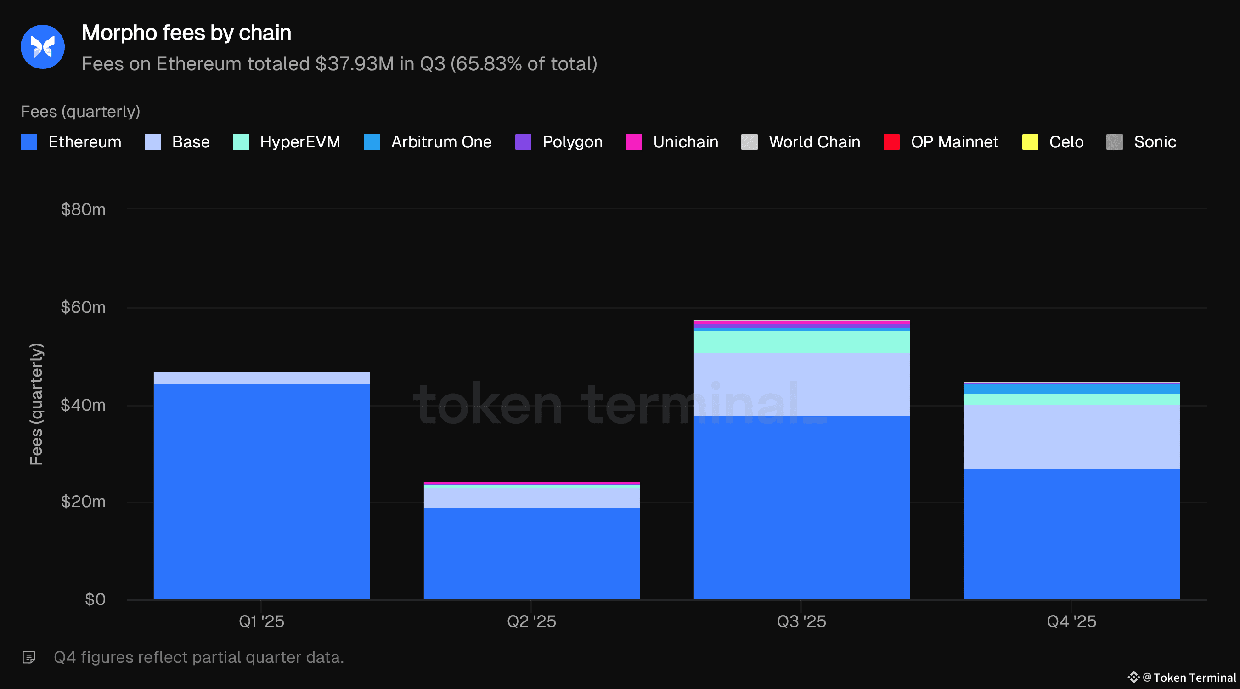The width and height of the screenshot is (1240, 689).
Task: Click the Morpho butterfly logo icon
Action: click(x=42, y=47)
